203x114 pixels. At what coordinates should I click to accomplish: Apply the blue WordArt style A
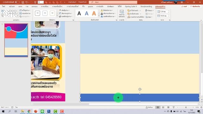[x=87, y=13]
